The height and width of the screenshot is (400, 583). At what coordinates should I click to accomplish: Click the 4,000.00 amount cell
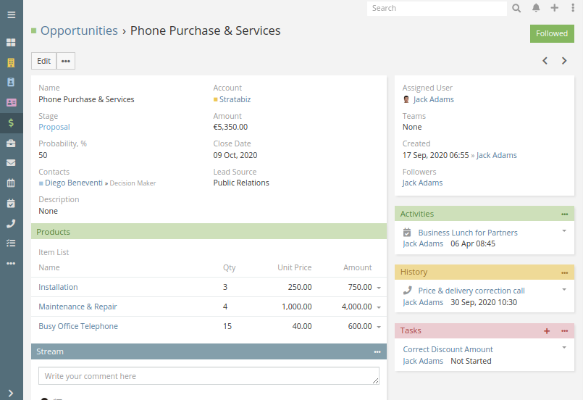pos(356,307)
